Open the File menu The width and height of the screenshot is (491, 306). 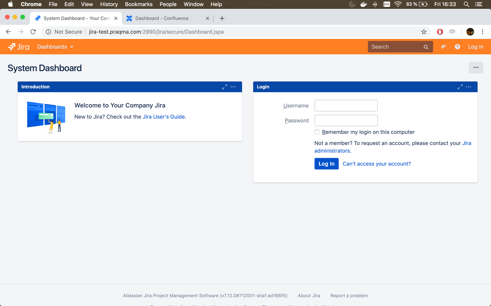point(53,4)
